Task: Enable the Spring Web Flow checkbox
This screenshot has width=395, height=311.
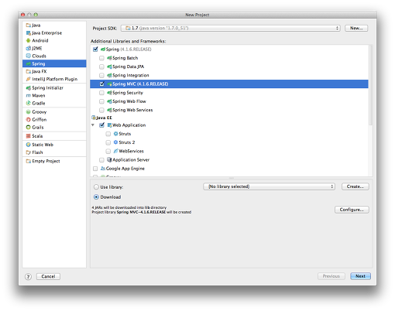Action: tap(101, 101)
